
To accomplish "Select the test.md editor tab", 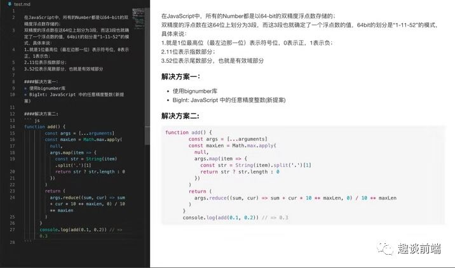I will 19,4.
